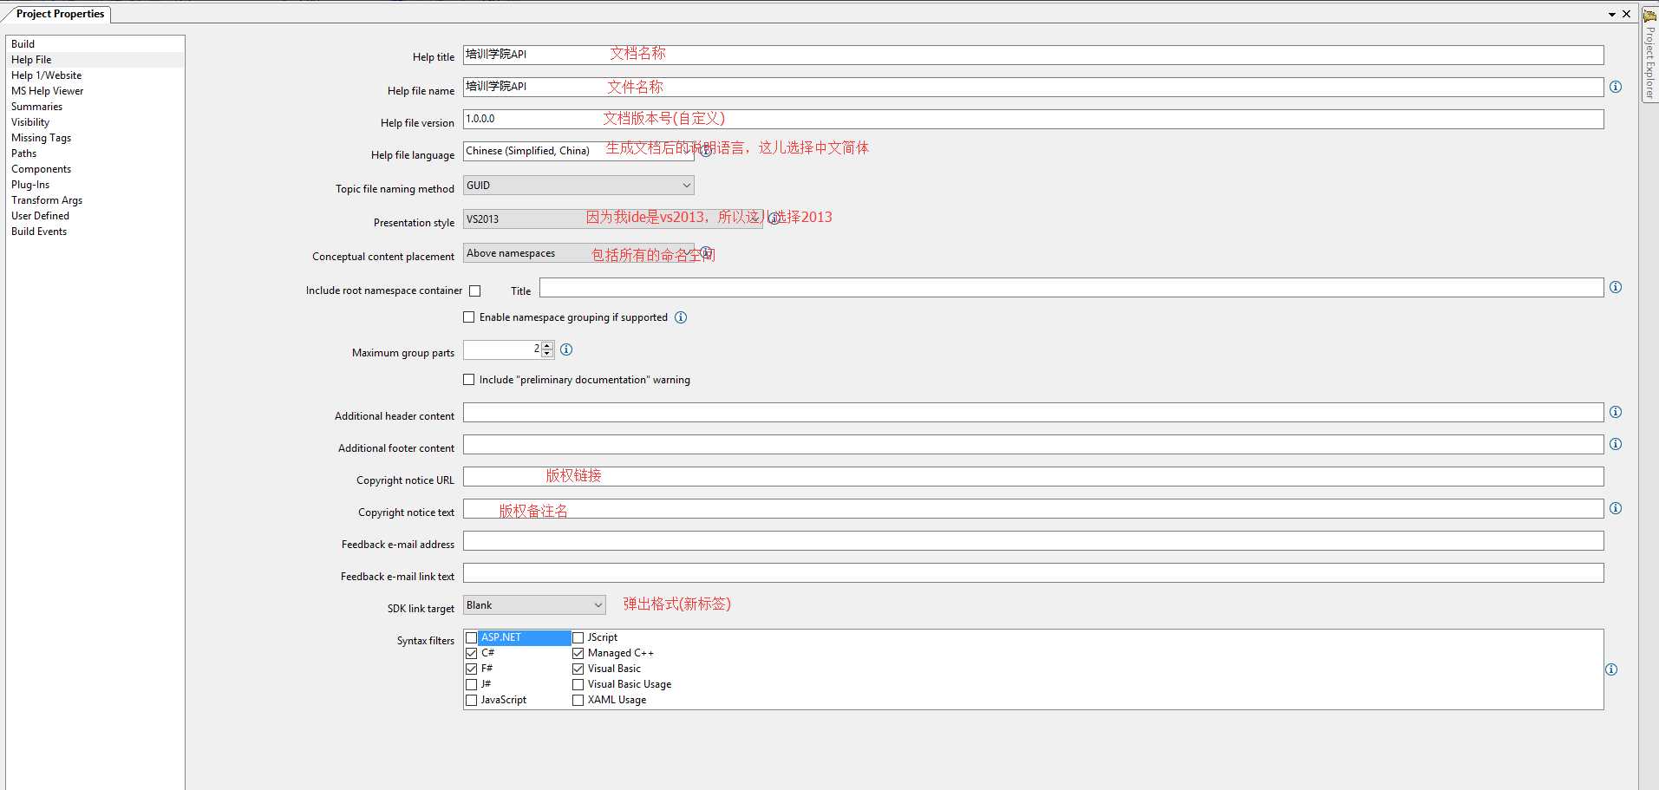Click info icon for Additional footer content

(1616, 444)
